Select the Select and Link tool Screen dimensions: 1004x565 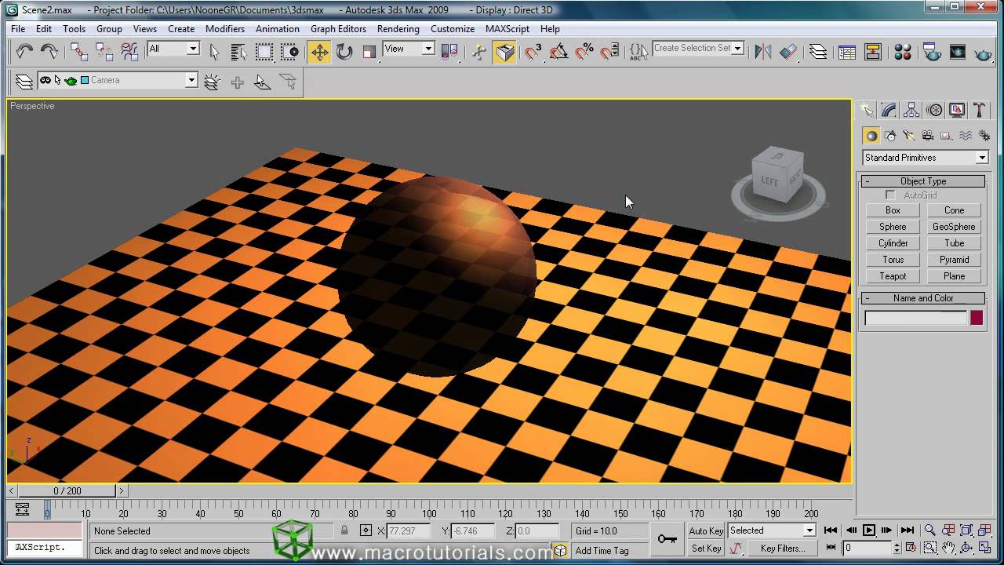click(x=79, y=52)
